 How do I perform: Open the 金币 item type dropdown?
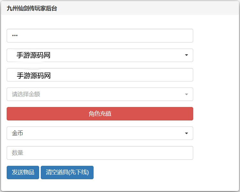pyautogui.click(x=100, y=133)
